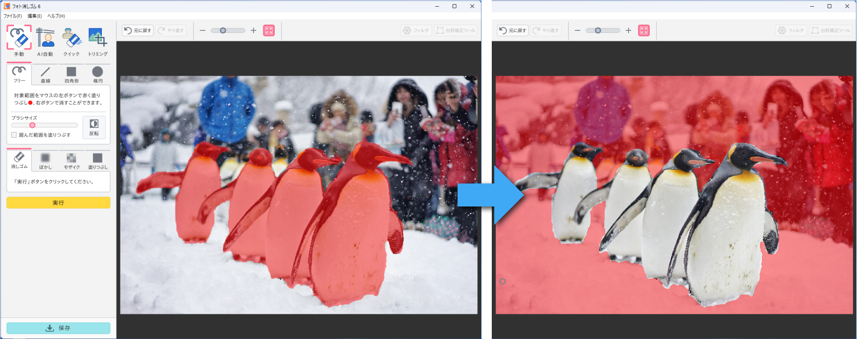Click the 反転 (invert selection) button

point(94,127)
